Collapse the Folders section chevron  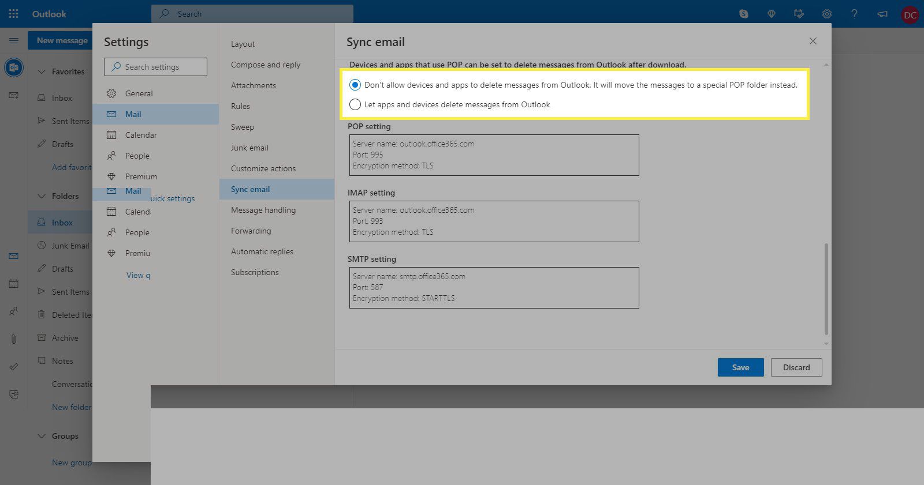pos(42,196)
